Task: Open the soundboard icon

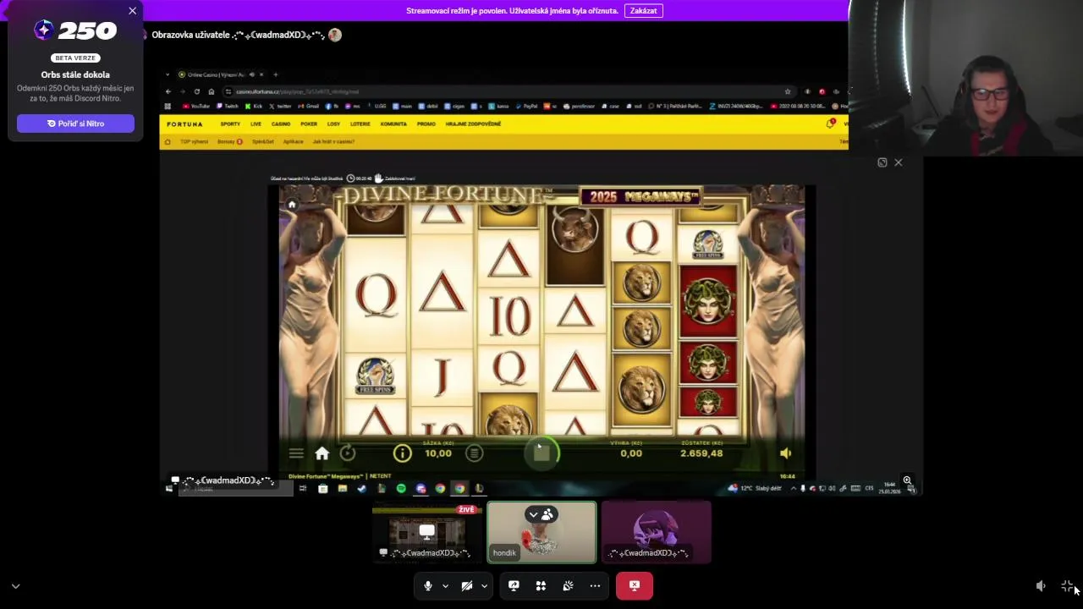Action: click(x=568, y=585)
